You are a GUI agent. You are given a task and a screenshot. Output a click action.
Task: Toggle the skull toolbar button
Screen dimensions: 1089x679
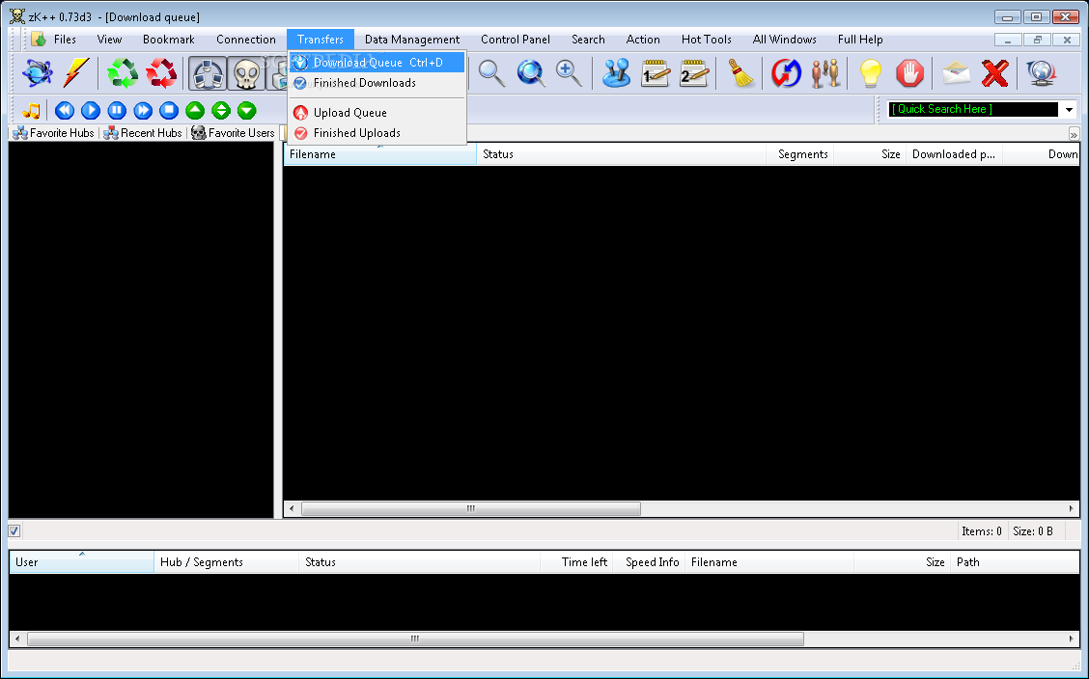pyautogui.click(x=246, y=73)
